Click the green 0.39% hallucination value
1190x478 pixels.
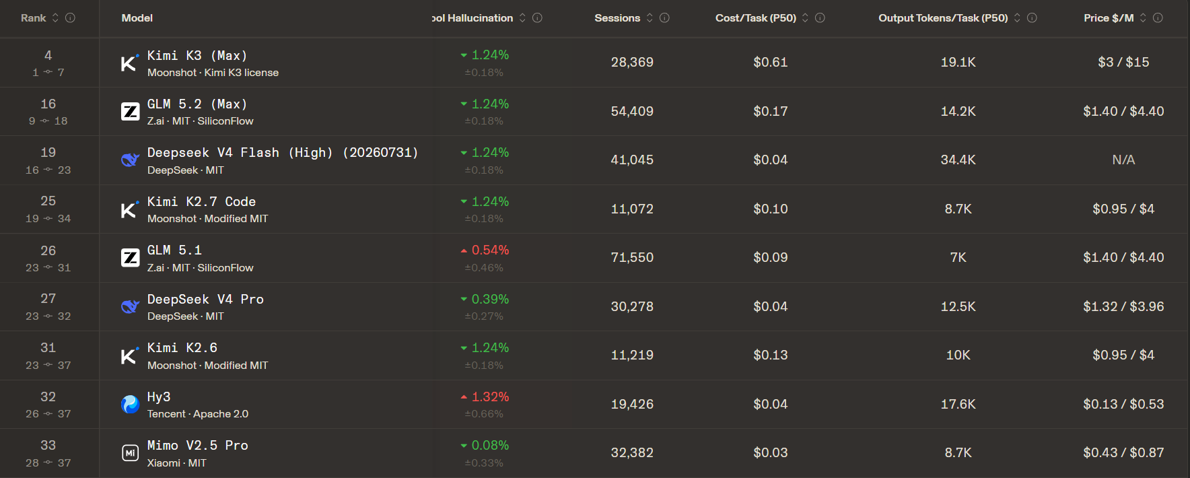tap(490, 300)
